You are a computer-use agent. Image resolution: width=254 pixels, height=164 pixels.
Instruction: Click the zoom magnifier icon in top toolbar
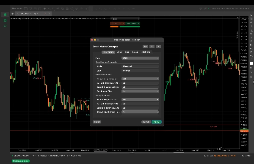[49, 8]
